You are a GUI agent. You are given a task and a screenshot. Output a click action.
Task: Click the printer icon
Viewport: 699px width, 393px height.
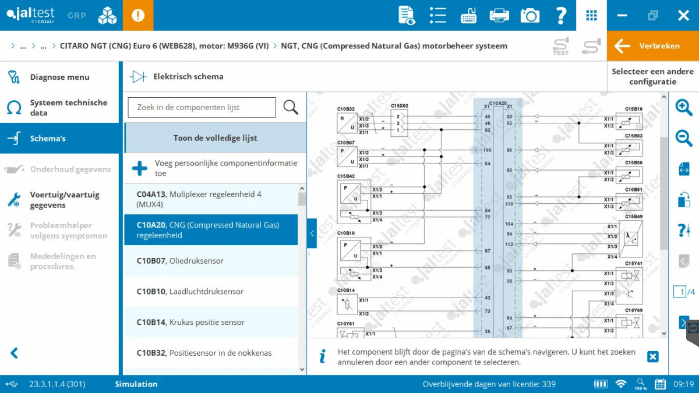click(499, 15)
